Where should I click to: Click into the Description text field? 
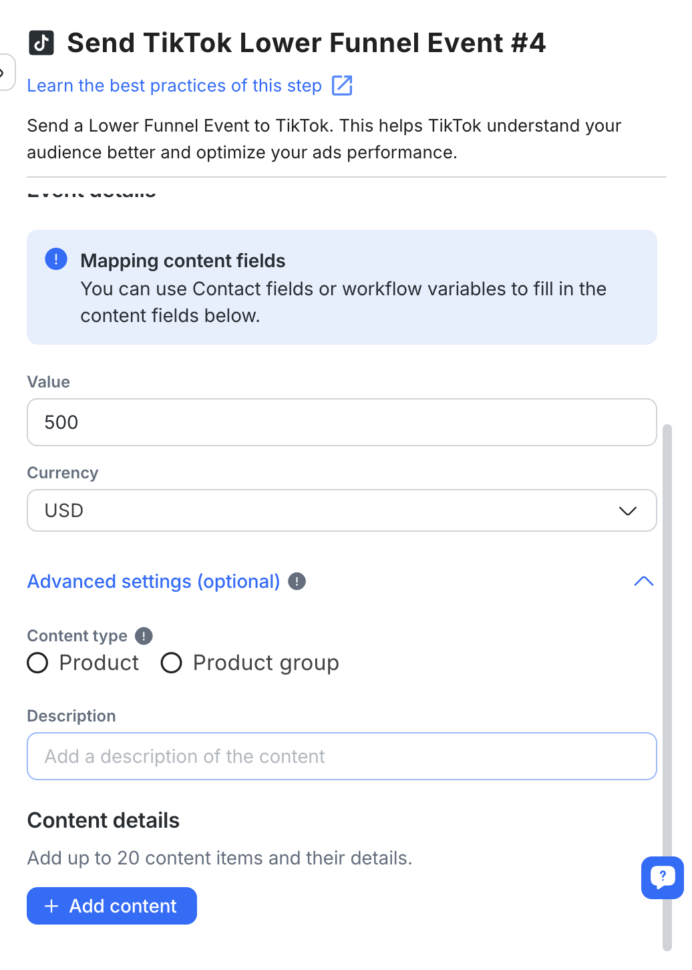coord(341,756)
